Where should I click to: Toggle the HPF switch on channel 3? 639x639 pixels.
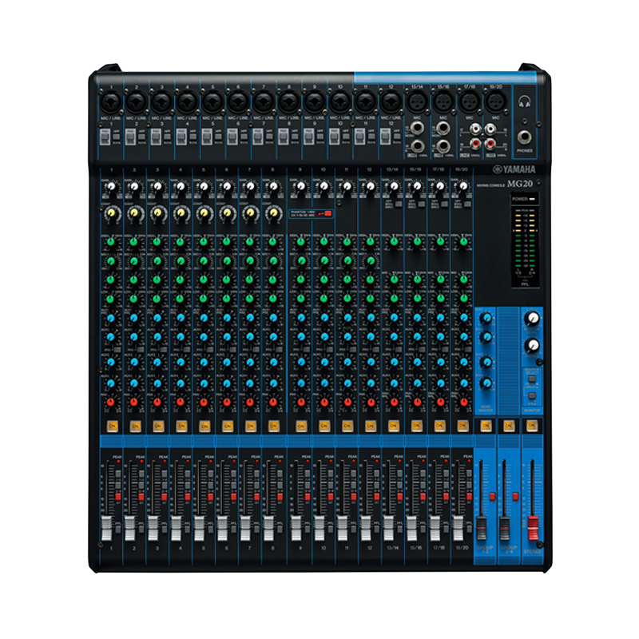[168, 137]
